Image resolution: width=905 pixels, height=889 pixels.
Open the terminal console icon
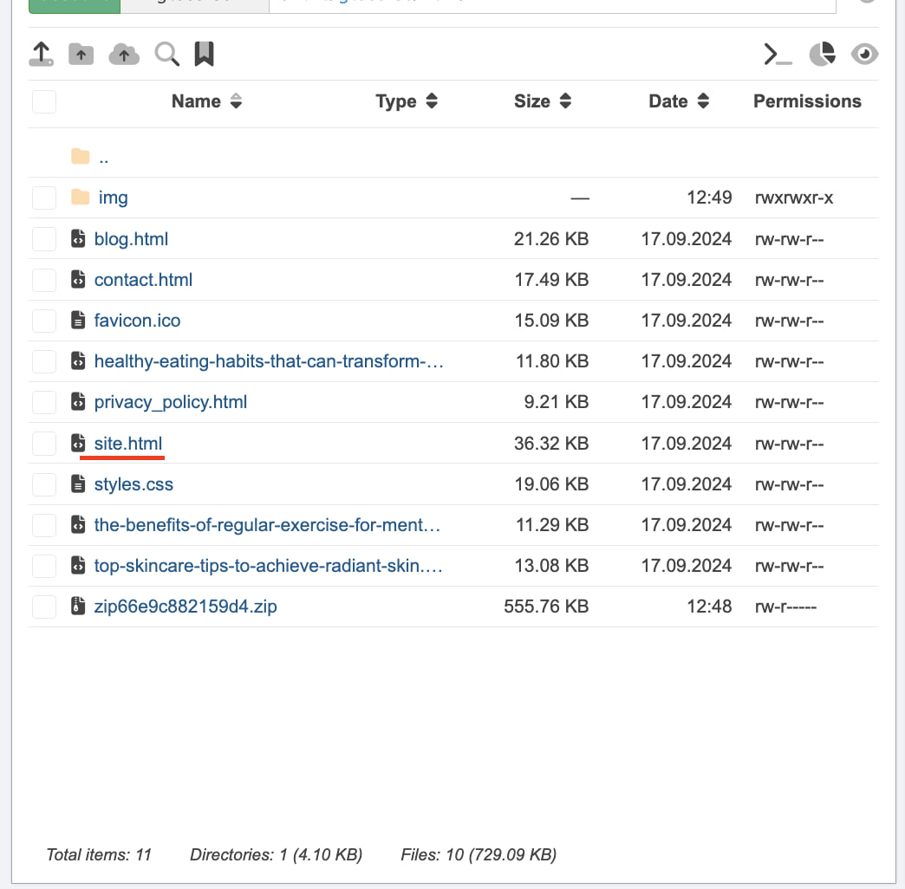coord(778,55)
